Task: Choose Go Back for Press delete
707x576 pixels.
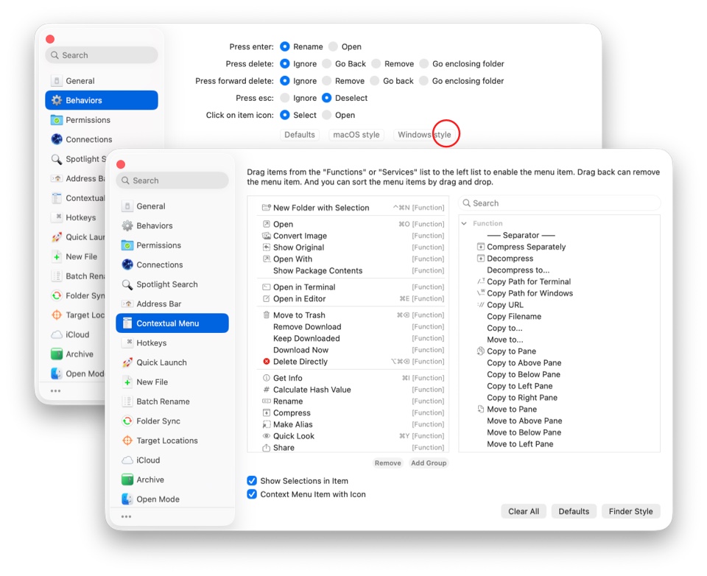Action: coord(327,64)
